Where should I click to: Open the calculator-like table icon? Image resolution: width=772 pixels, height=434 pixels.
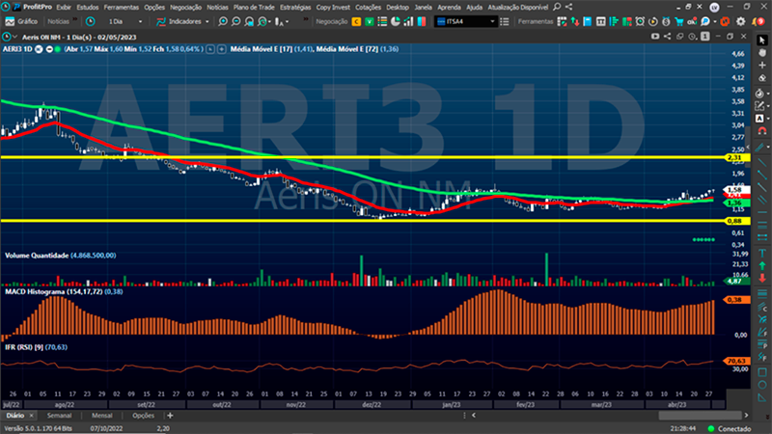point(600,21)
